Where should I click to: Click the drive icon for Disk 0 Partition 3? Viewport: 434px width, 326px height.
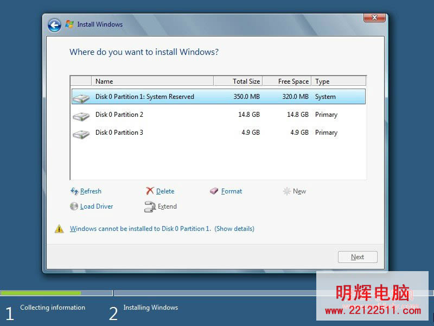coord(81,134)
